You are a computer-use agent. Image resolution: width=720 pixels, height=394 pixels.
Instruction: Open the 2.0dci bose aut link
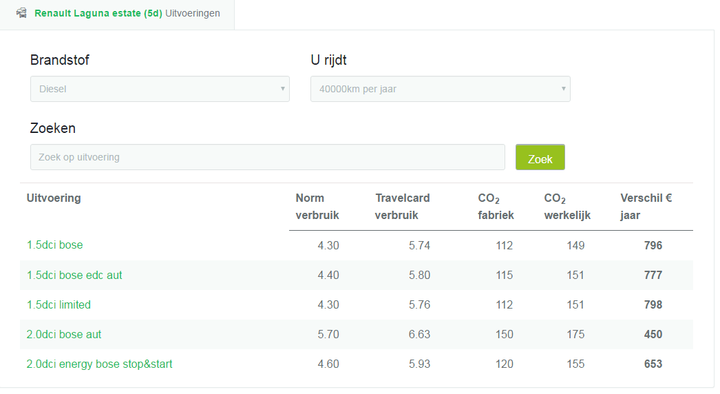pyautogui.click(x=64, y=334)
